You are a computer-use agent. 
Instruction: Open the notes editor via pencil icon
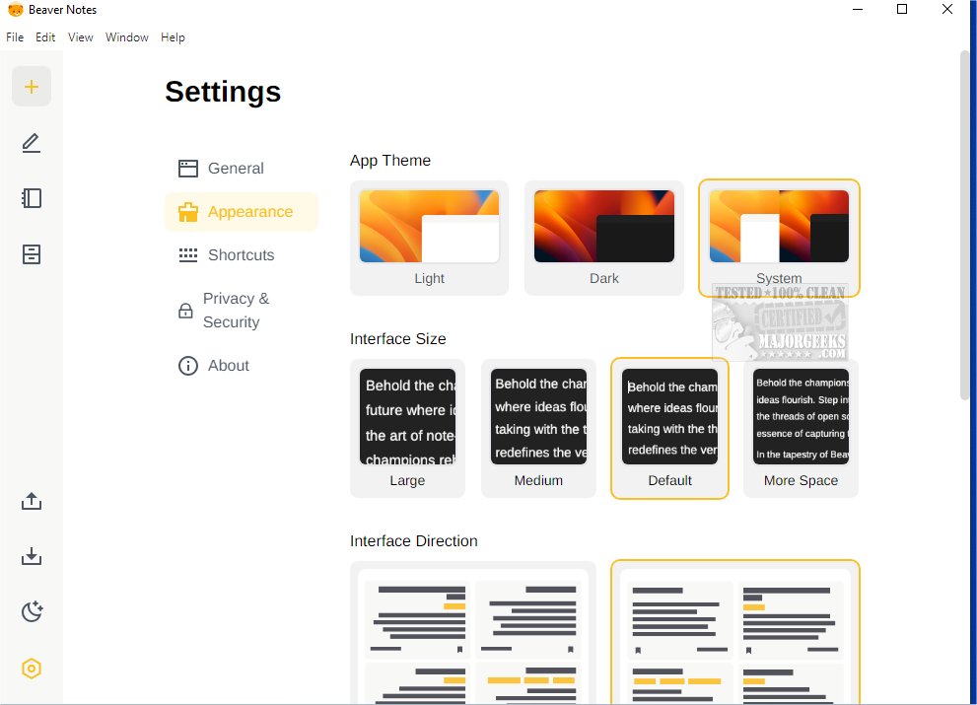[31, 143]
